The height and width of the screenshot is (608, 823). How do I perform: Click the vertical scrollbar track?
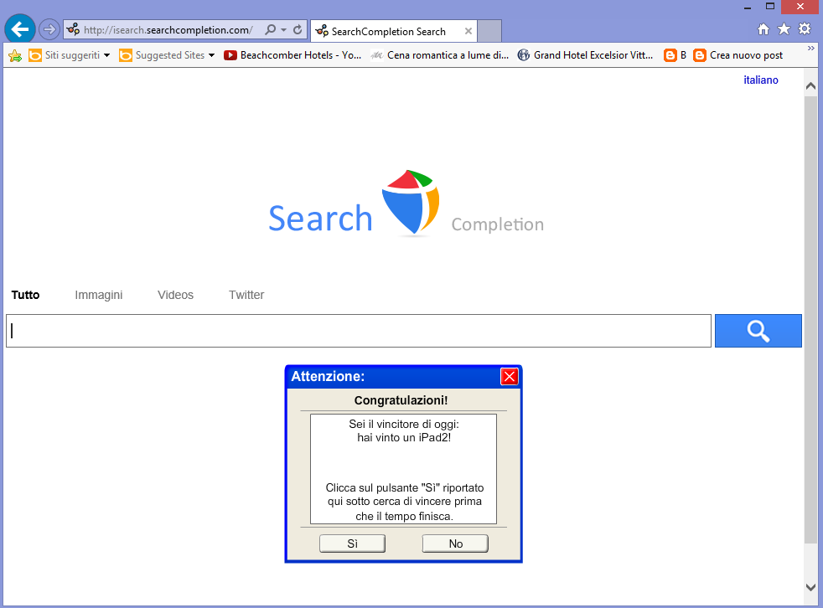coord(810,336)
